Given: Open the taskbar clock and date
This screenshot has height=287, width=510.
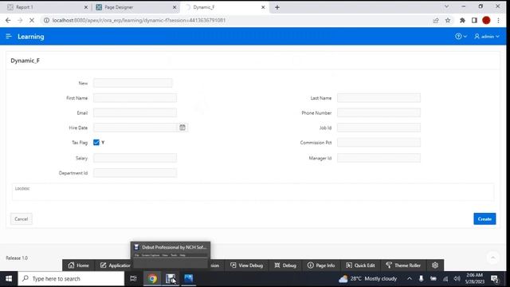Looking at the screenshot, I should click(x=475, y=278).
